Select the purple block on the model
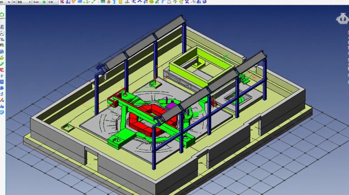The width and height of the screenshot is (349, 195). point(171,106)
